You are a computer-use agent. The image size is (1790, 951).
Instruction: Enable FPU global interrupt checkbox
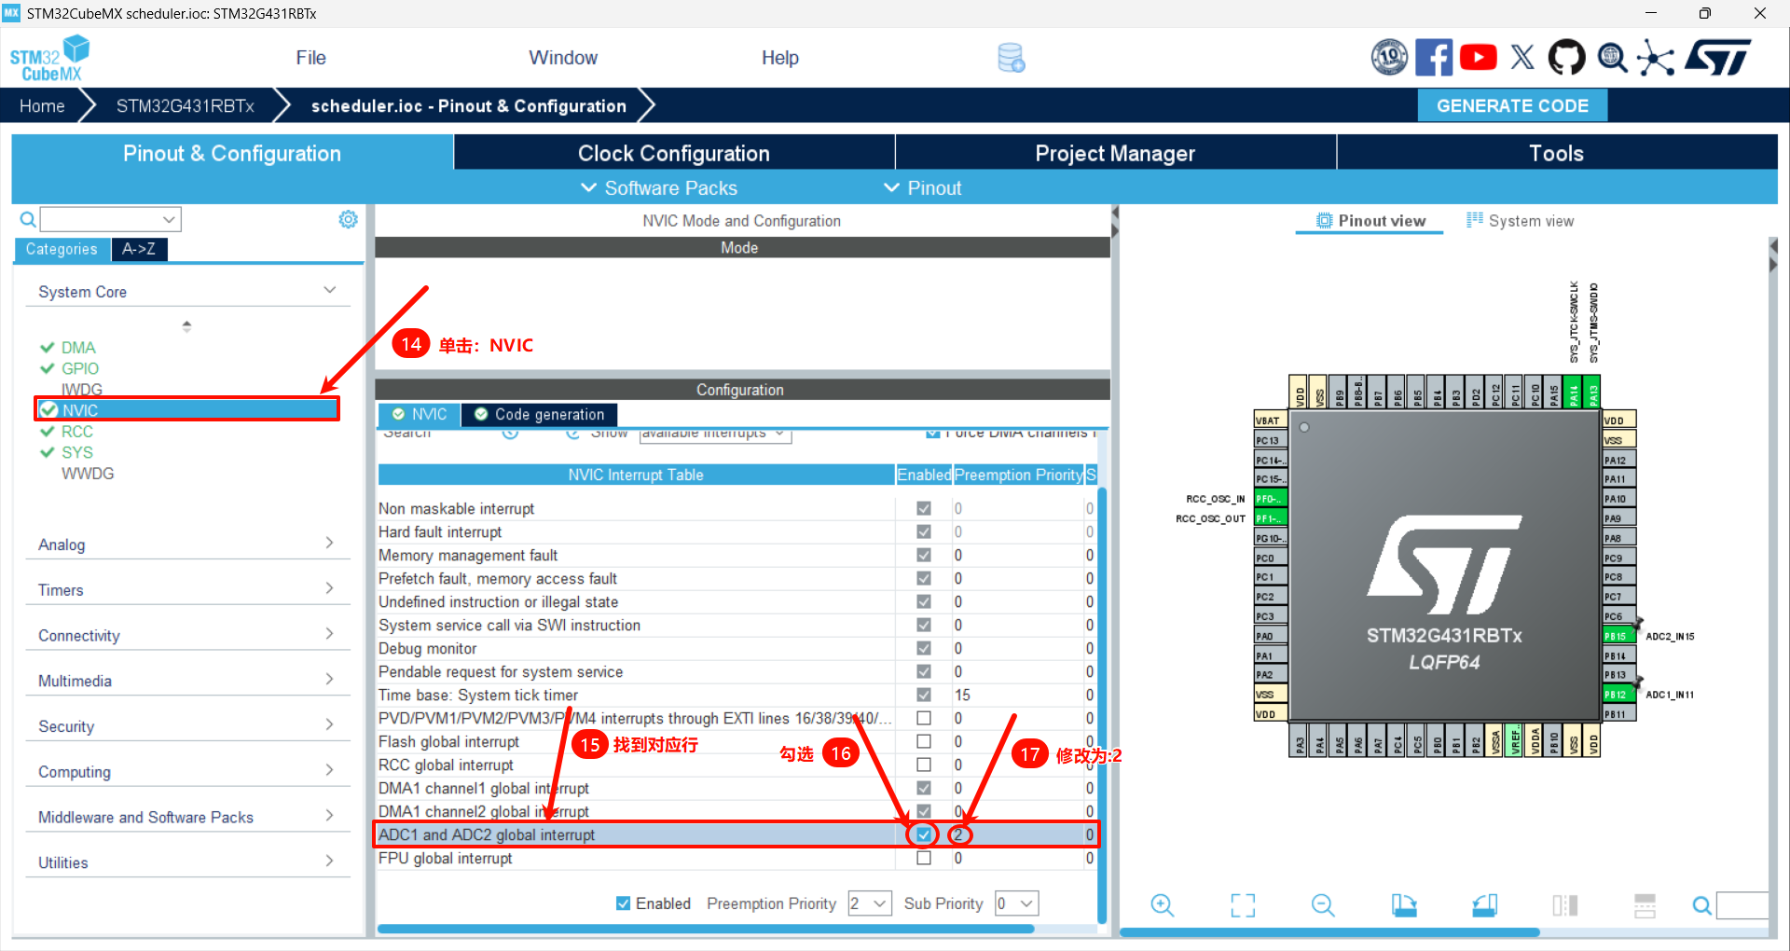pyautogui.click(x=924, y=858)
